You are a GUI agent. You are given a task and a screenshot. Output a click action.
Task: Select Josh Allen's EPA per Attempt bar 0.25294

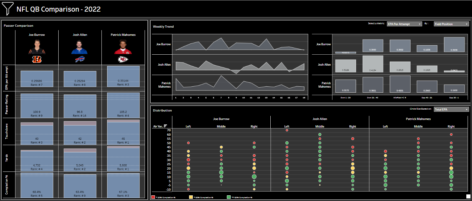click(x=80, y=79)
